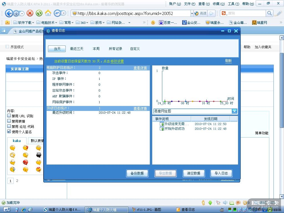Open the 金山安... bookmark

tap(191, 22)
